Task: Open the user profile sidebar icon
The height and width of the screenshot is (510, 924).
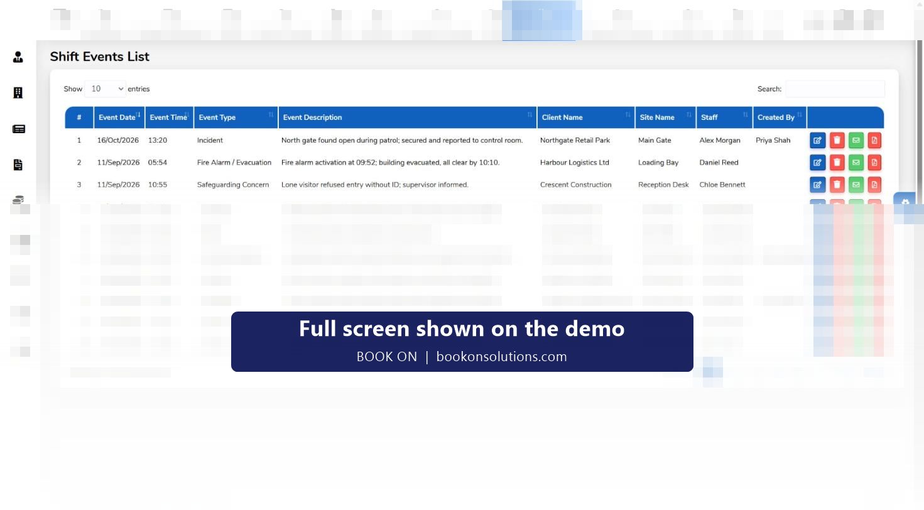Action: pyautogui.click(x=18, y=57)
